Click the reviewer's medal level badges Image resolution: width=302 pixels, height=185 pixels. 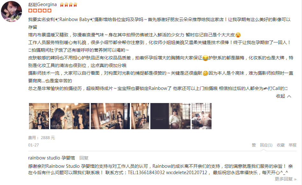click(68, 5)
